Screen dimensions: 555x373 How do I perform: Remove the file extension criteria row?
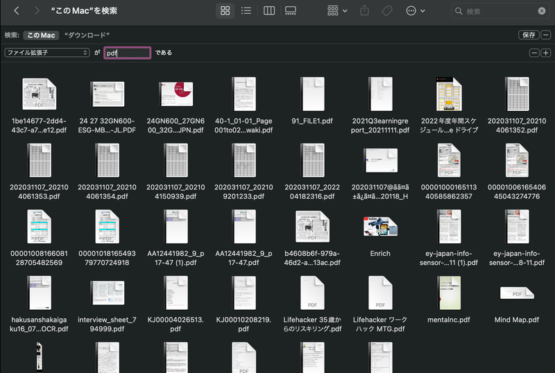(534, 53)
